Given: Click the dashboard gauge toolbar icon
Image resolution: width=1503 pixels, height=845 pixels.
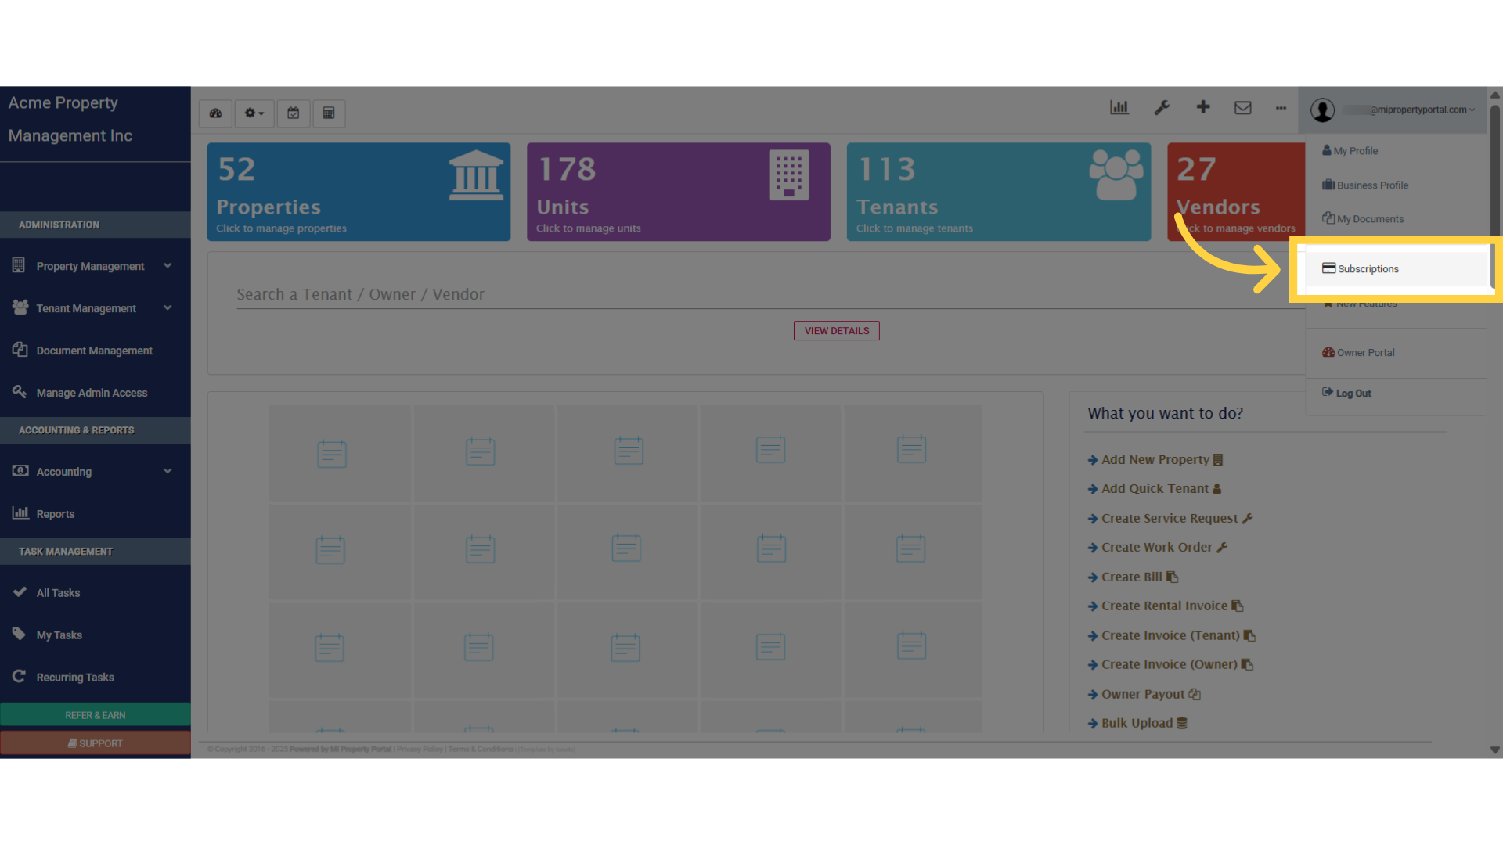Looking at the screenshot, I should pyautogui.click(x=215, y=113).
